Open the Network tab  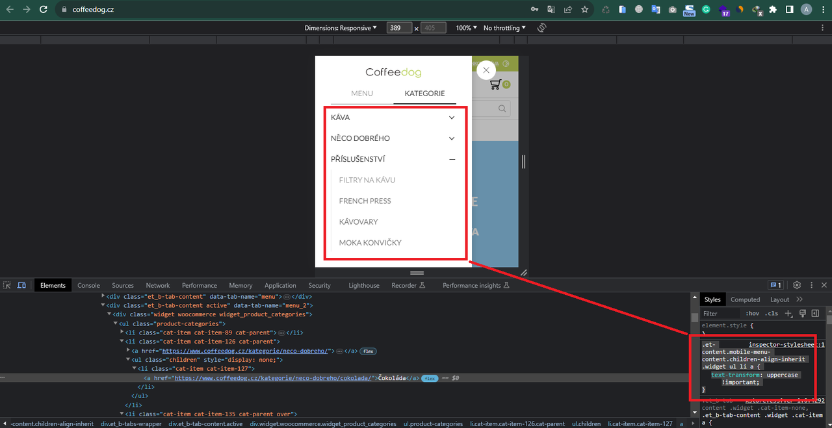pos(158,285)
